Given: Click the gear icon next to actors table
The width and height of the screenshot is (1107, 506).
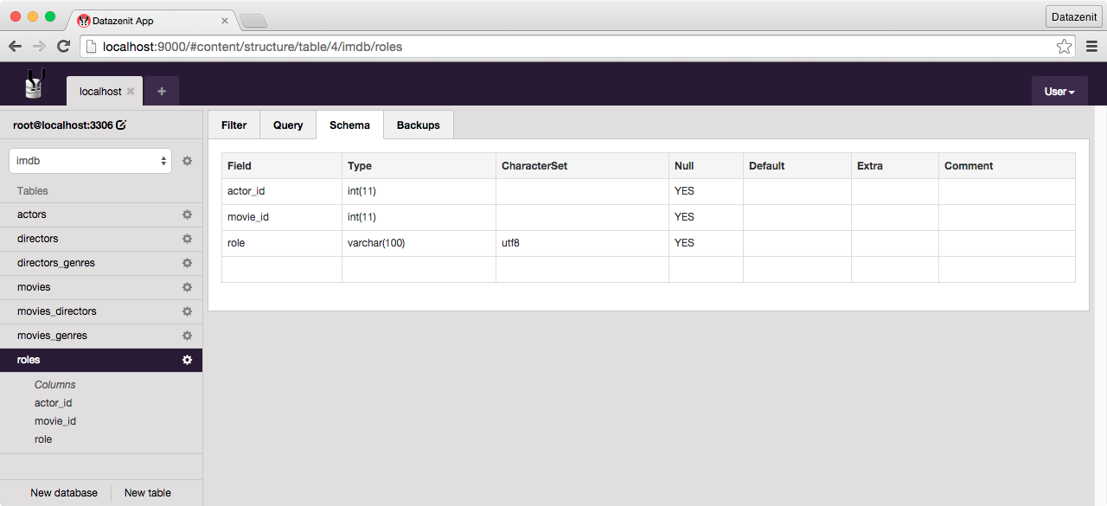Looking at the screenshot, I should [x=187, y=215].
